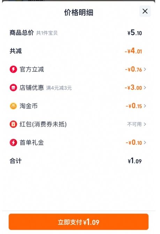Expand the 淘金币 deduction chevron
This screenshot has height=234, width=160.
[145, 106]
